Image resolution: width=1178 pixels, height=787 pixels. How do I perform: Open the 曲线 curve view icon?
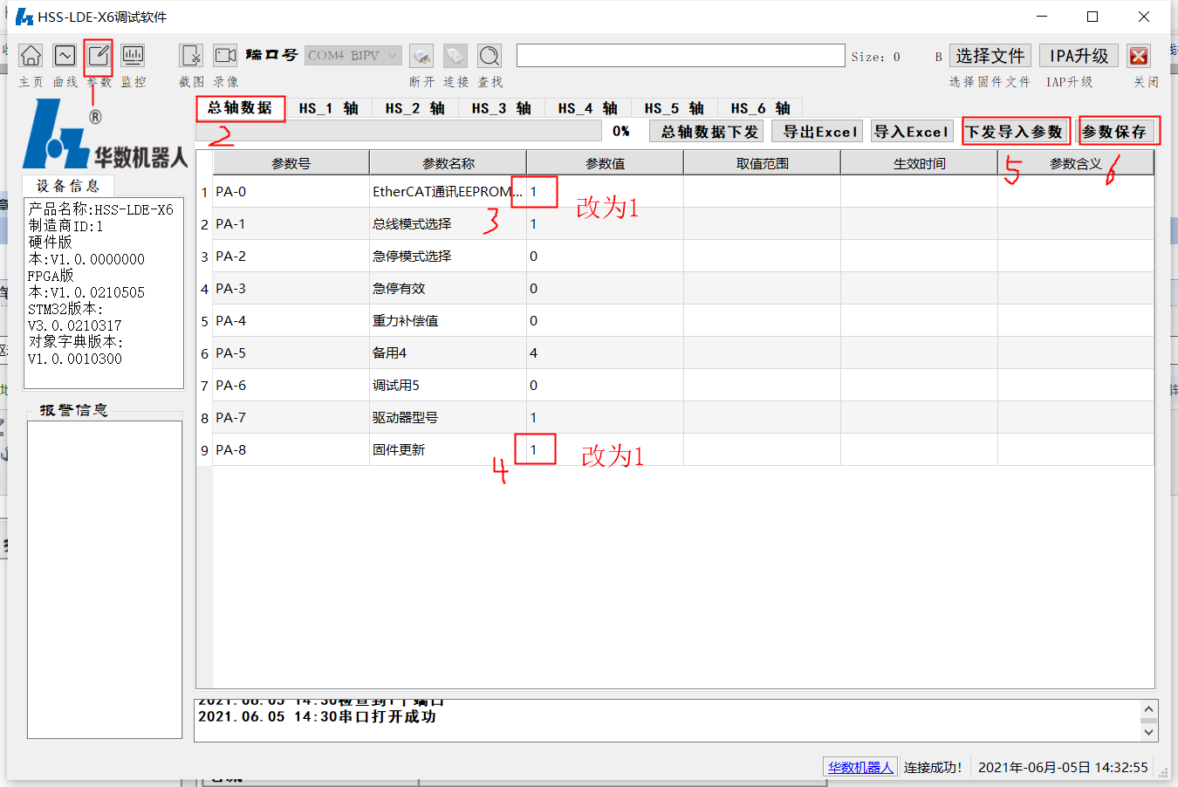65,56
